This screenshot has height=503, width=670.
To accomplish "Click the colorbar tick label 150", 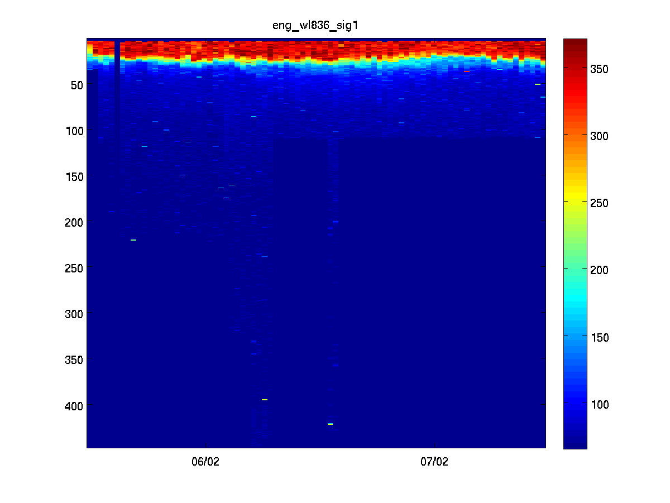I will click(x=600, y=338).
